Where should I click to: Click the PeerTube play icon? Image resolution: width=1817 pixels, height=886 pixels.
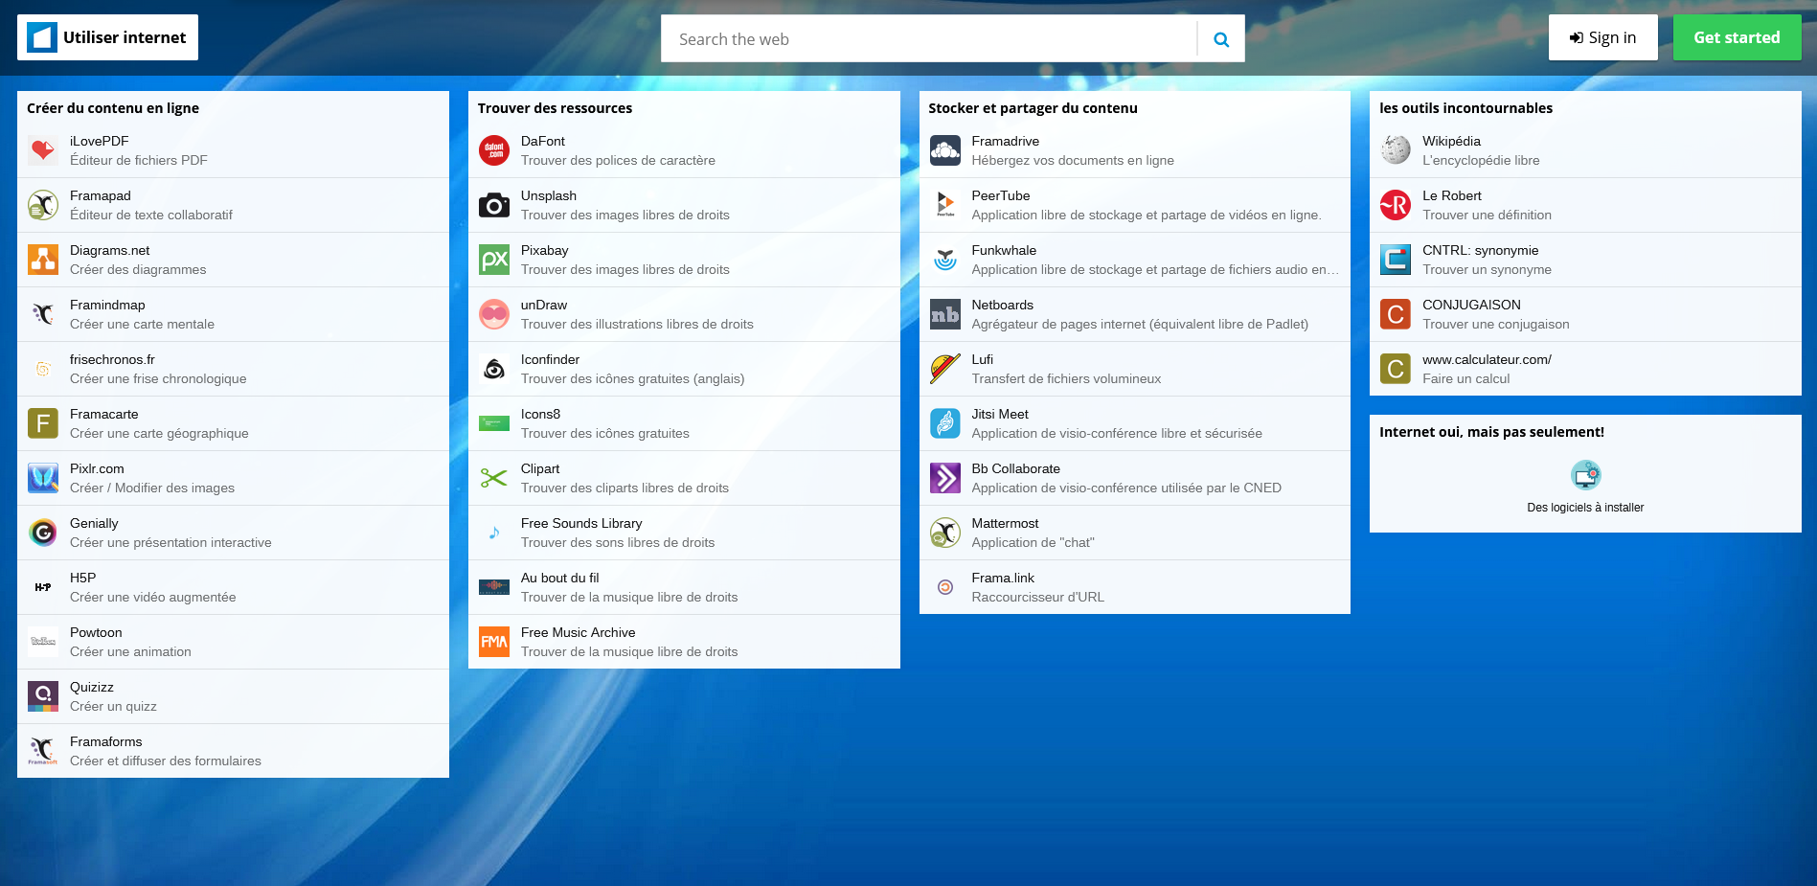(x=945, y=205)
